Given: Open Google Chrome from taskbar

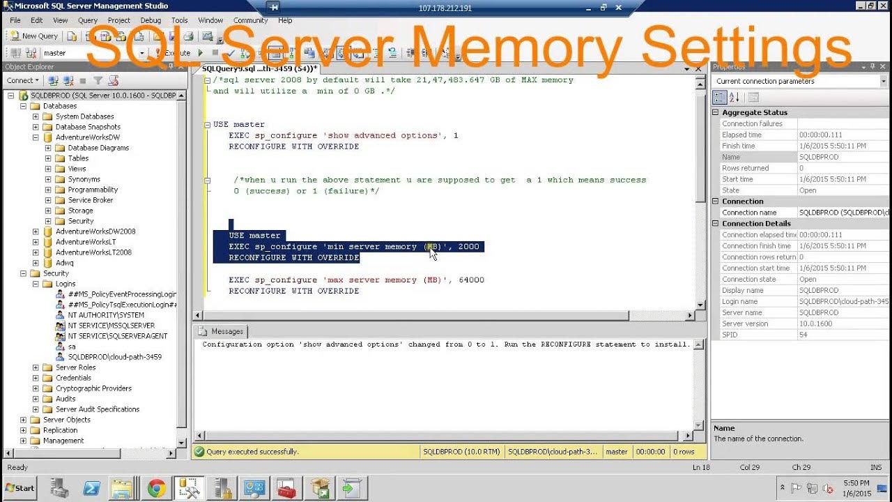Looking at the screenshot, I should [x=156, y=488].
